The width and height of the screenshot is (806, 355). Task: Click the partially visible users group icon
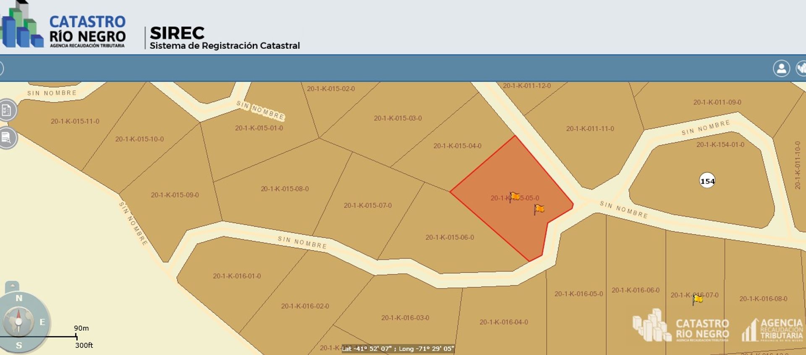click(x=801, y=68)
